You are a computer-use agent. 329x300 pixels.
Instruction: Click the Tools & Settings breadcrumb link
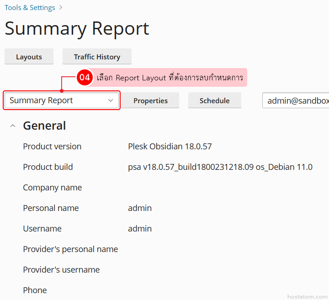[x=30, y=8]
